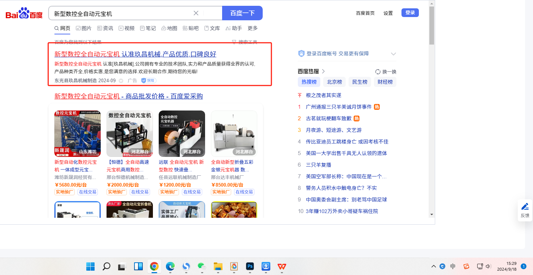Open Widgets panel on the taskbar
The image size is (533, 275).
138,267
